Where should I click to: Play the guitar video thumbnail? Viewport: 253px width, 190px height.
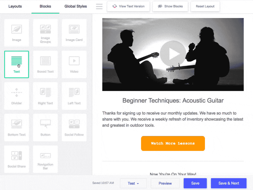[173, 54]
